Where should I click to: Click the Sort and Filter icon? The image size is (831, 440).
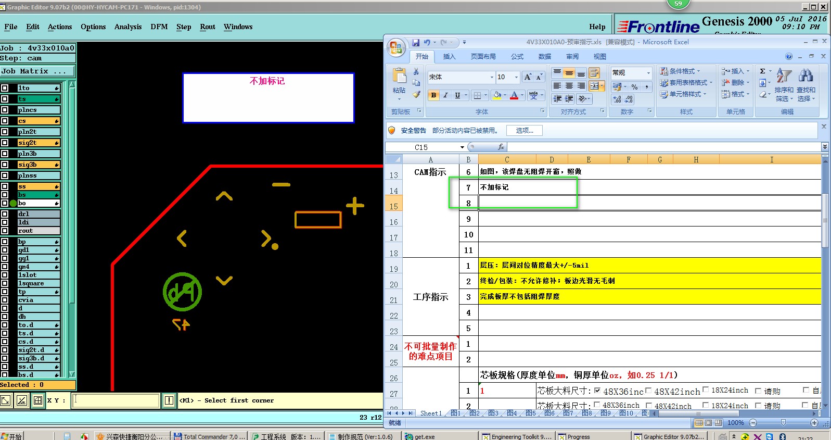click(x=784, y=76)
